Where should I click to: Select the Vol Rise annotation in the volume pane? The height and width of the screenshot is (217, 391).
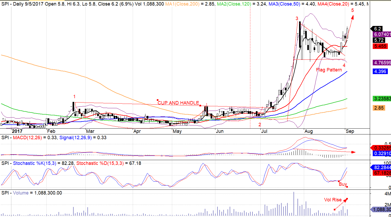(x=333, y=200)
